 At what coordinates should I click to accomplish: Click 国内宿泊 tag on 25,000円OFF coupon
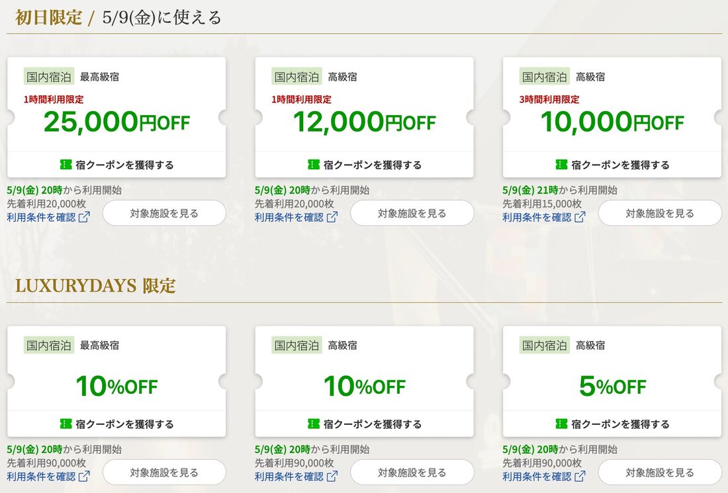pyautogui.click(x=49, y=77)
